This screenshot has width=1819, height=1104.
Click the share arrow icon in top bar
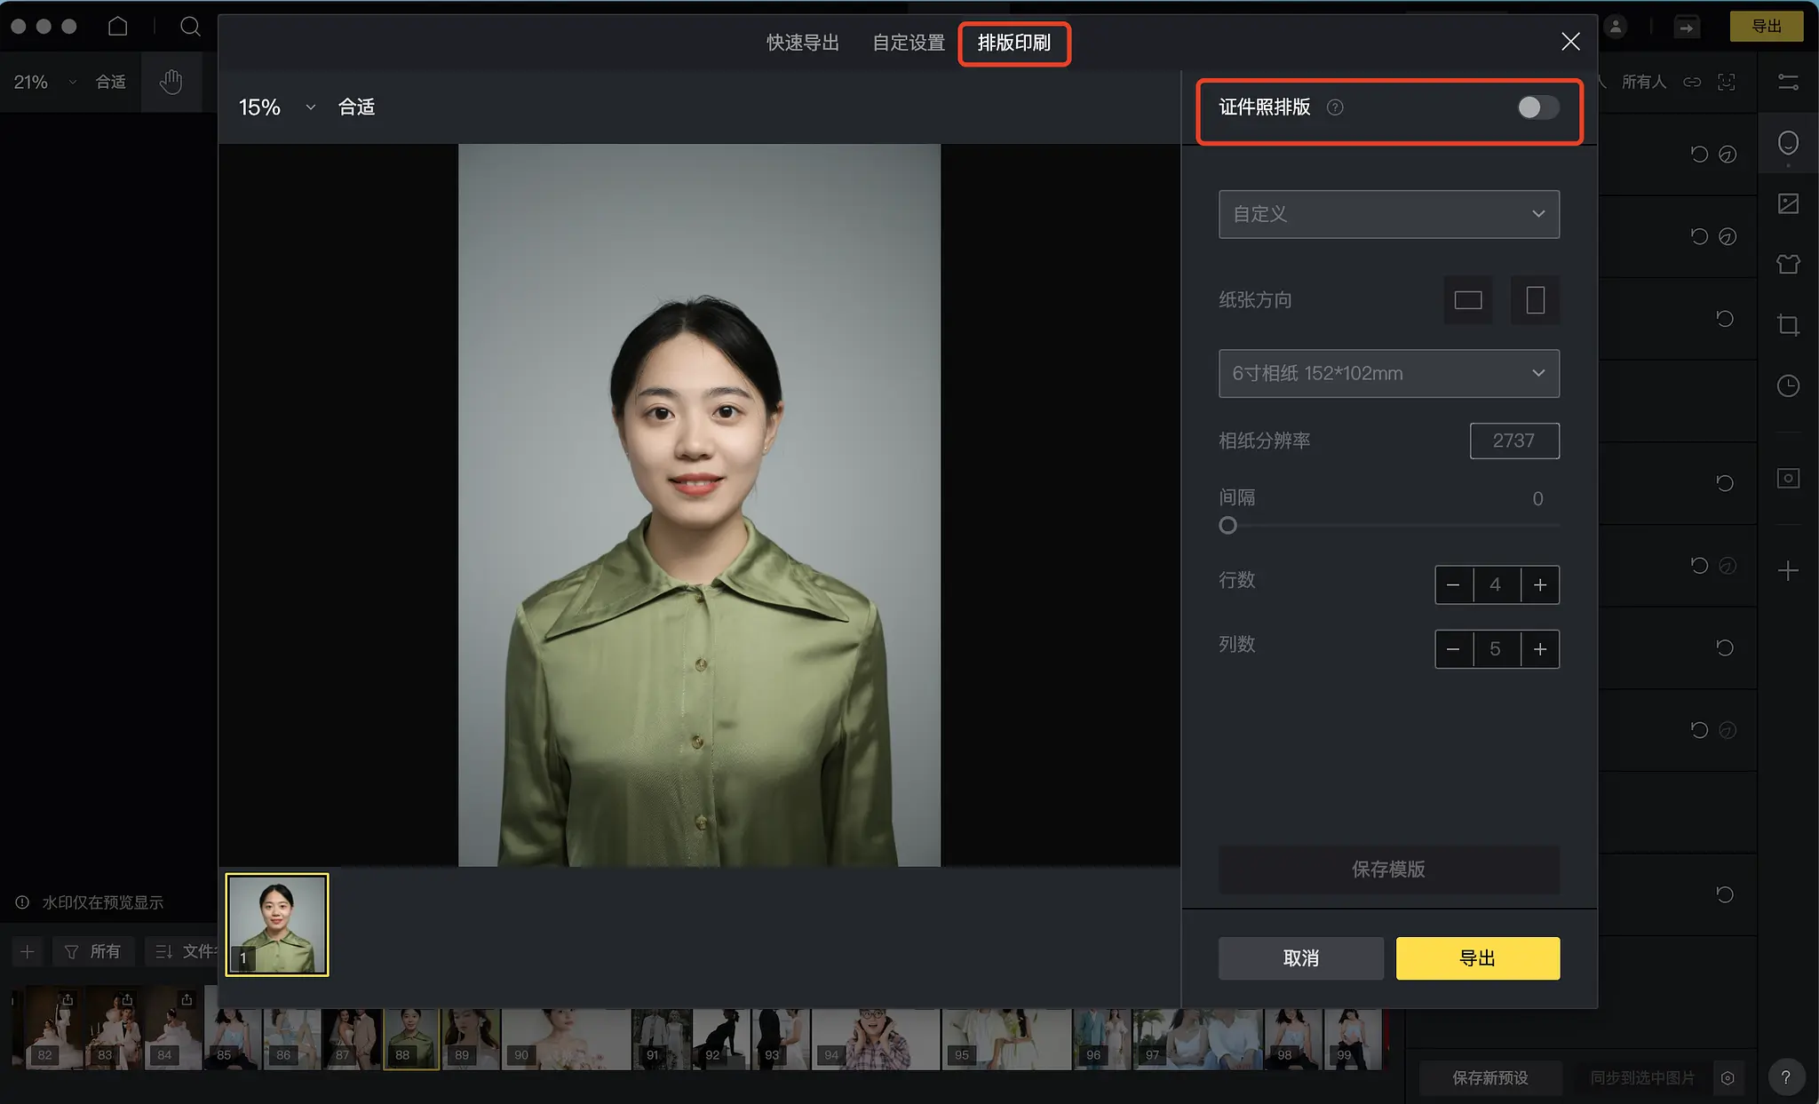coord(1686,27)
